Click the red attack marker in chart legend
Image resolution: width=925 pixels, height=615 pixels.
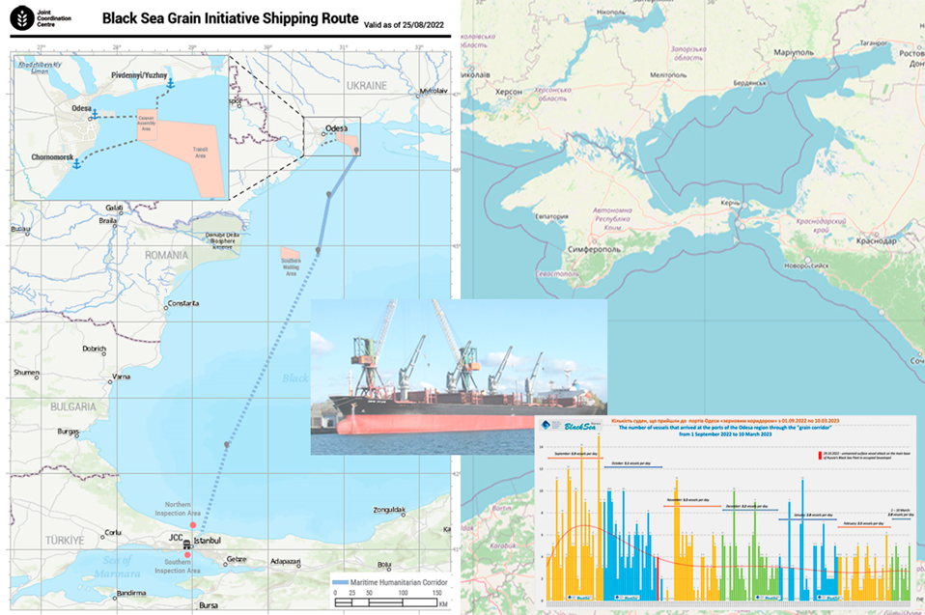818,454
